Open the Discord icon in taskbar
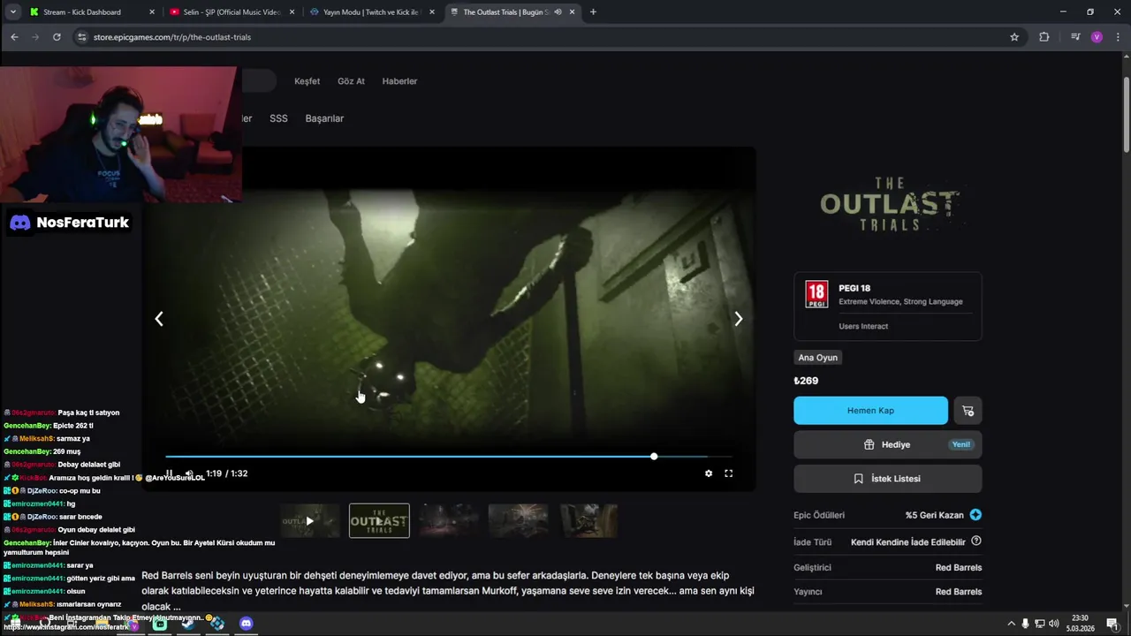The image size is (1131, 636). point(246,624)
